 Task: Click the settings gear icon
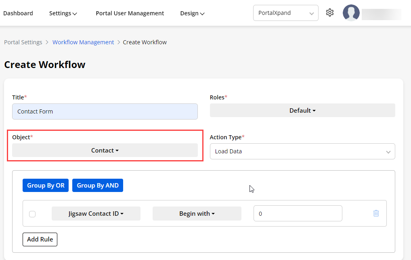[330, 13]
